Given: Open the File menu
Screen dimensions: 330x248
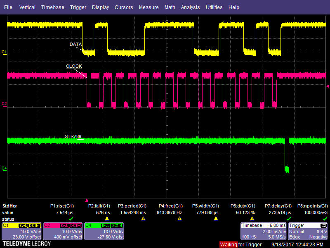Looking at the screenshot, I should coord(8,7).
